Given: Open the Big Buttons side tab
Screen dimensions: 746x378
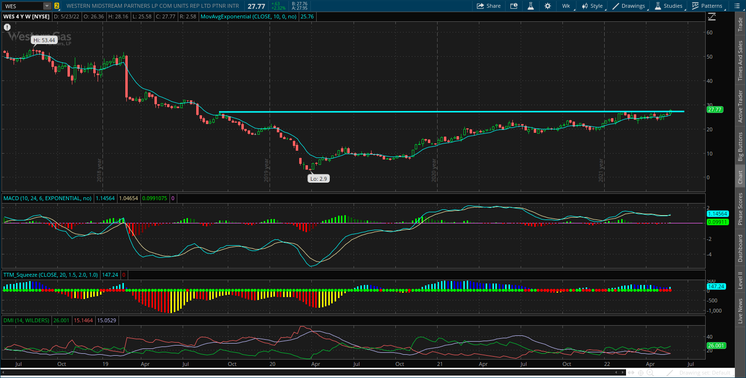Looking at the screenshot, I should (740, 146).
